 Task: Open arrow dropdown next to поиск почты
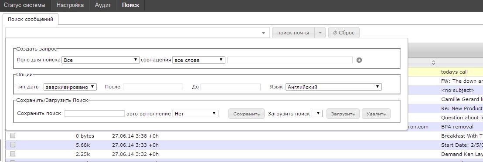[x=320, y=33]
